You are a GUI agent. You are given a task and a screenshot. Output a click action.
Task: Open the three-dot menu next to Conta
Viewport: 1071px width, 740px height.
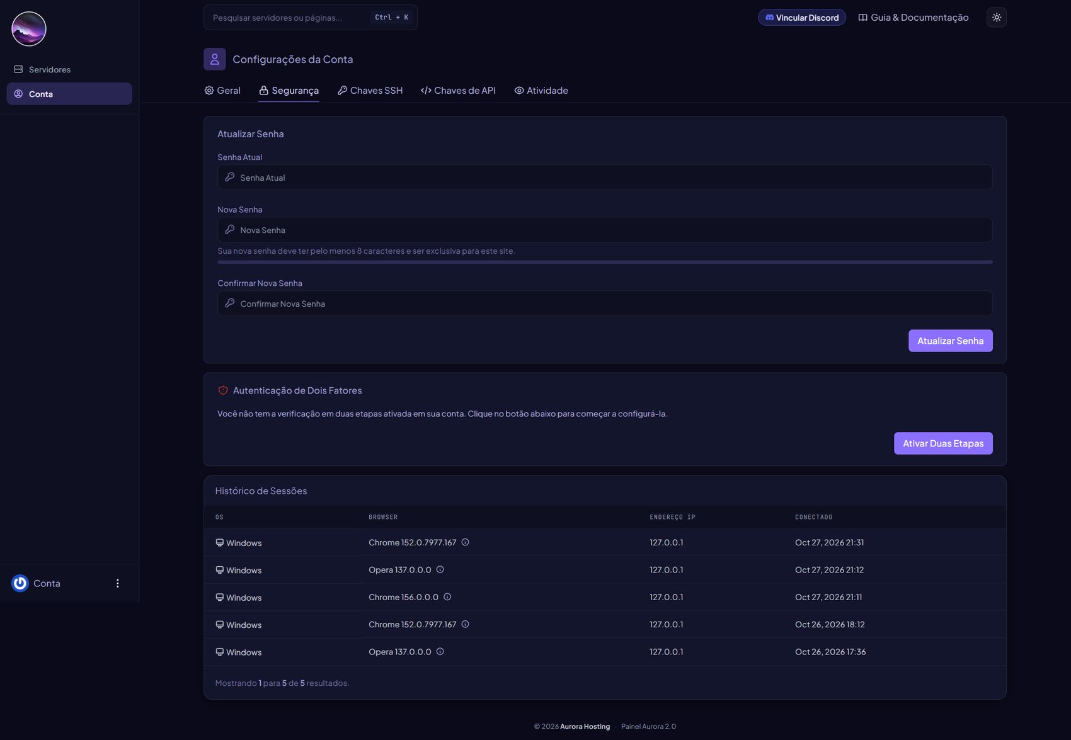[x=117, y=583]
